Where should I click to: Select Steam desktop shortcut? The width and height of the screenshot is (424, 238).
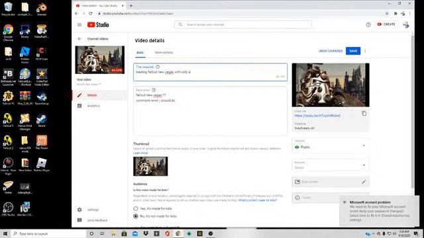(42, 120)
